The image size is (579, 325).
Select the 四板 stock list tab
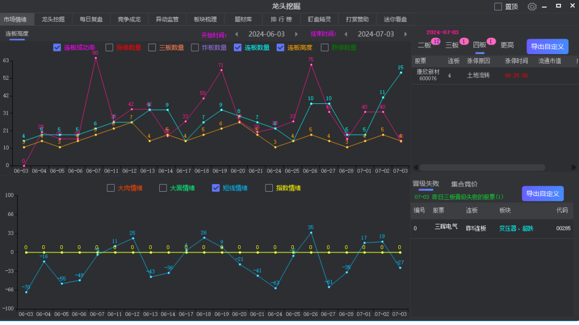click(480, 45)
